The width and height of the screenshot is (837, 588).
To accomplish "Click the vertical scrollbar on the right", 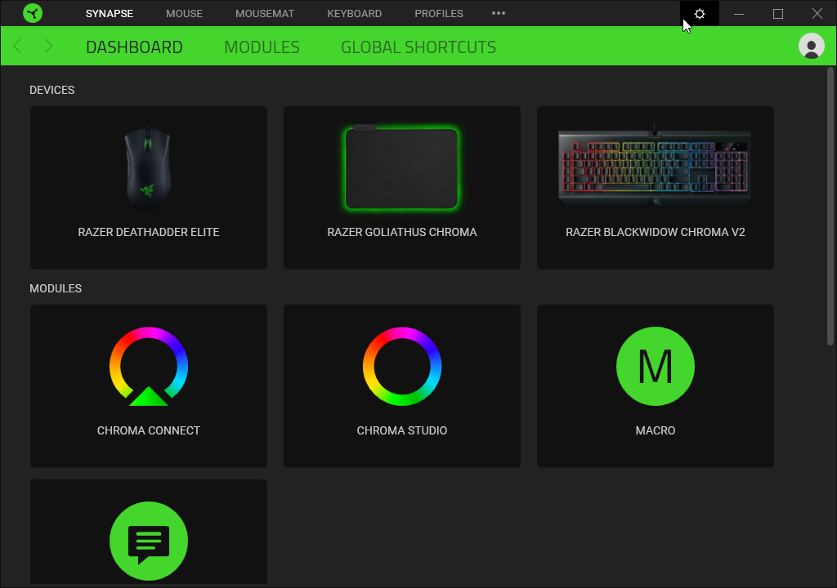I will [830, 206].
